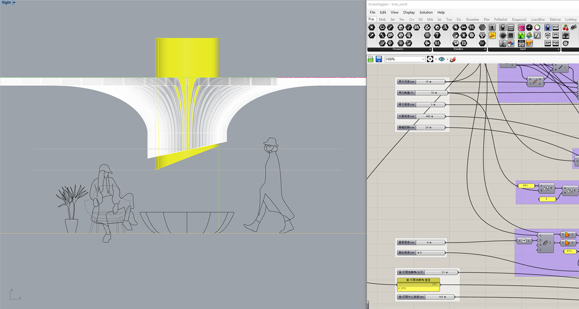Select the Brep box parameter icon

click(x=401, y=27)
